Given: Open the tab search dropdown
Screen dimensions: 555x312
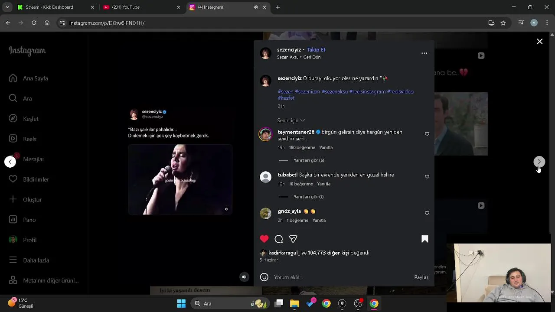Looking at the screenshot, I should tap(7, 7).
